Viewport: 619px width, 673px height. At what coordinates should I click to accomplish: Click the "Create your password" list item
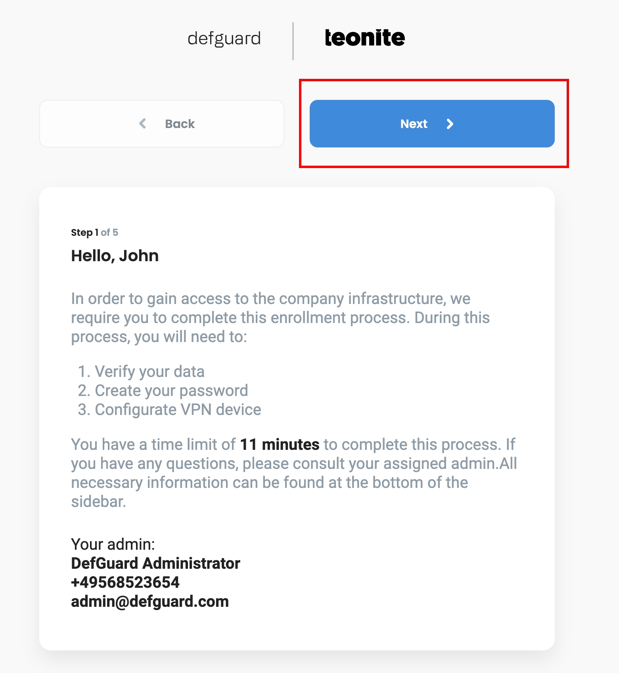pos(171,390)
